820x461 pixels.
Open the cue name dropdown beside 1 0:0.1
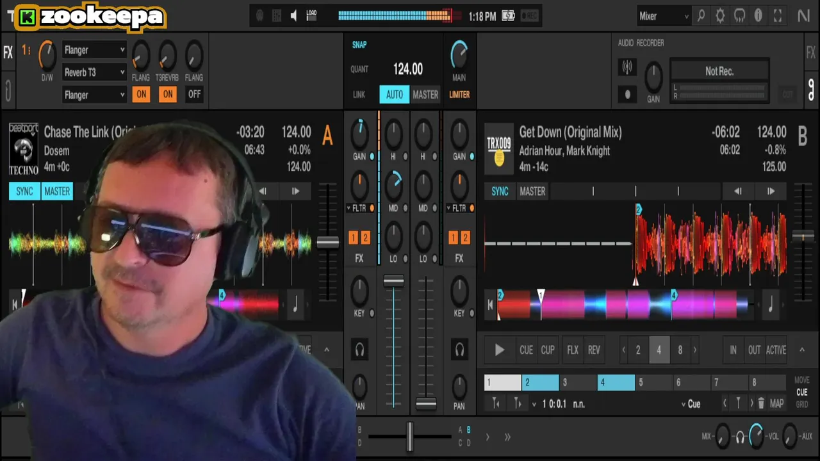point(535,404)
